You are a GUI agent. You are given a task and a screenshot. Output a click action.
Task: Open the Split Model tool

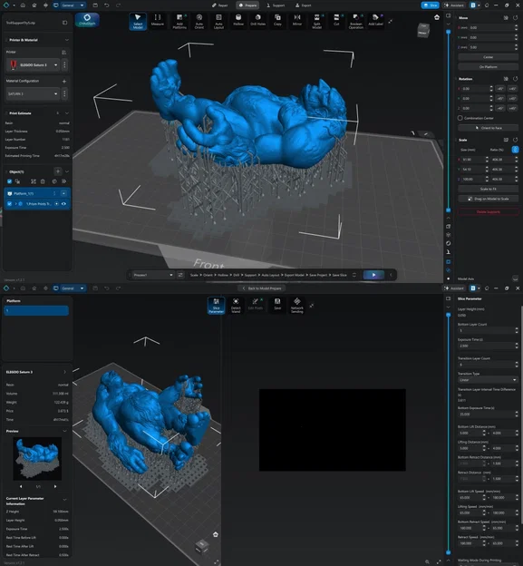[316, 21]
